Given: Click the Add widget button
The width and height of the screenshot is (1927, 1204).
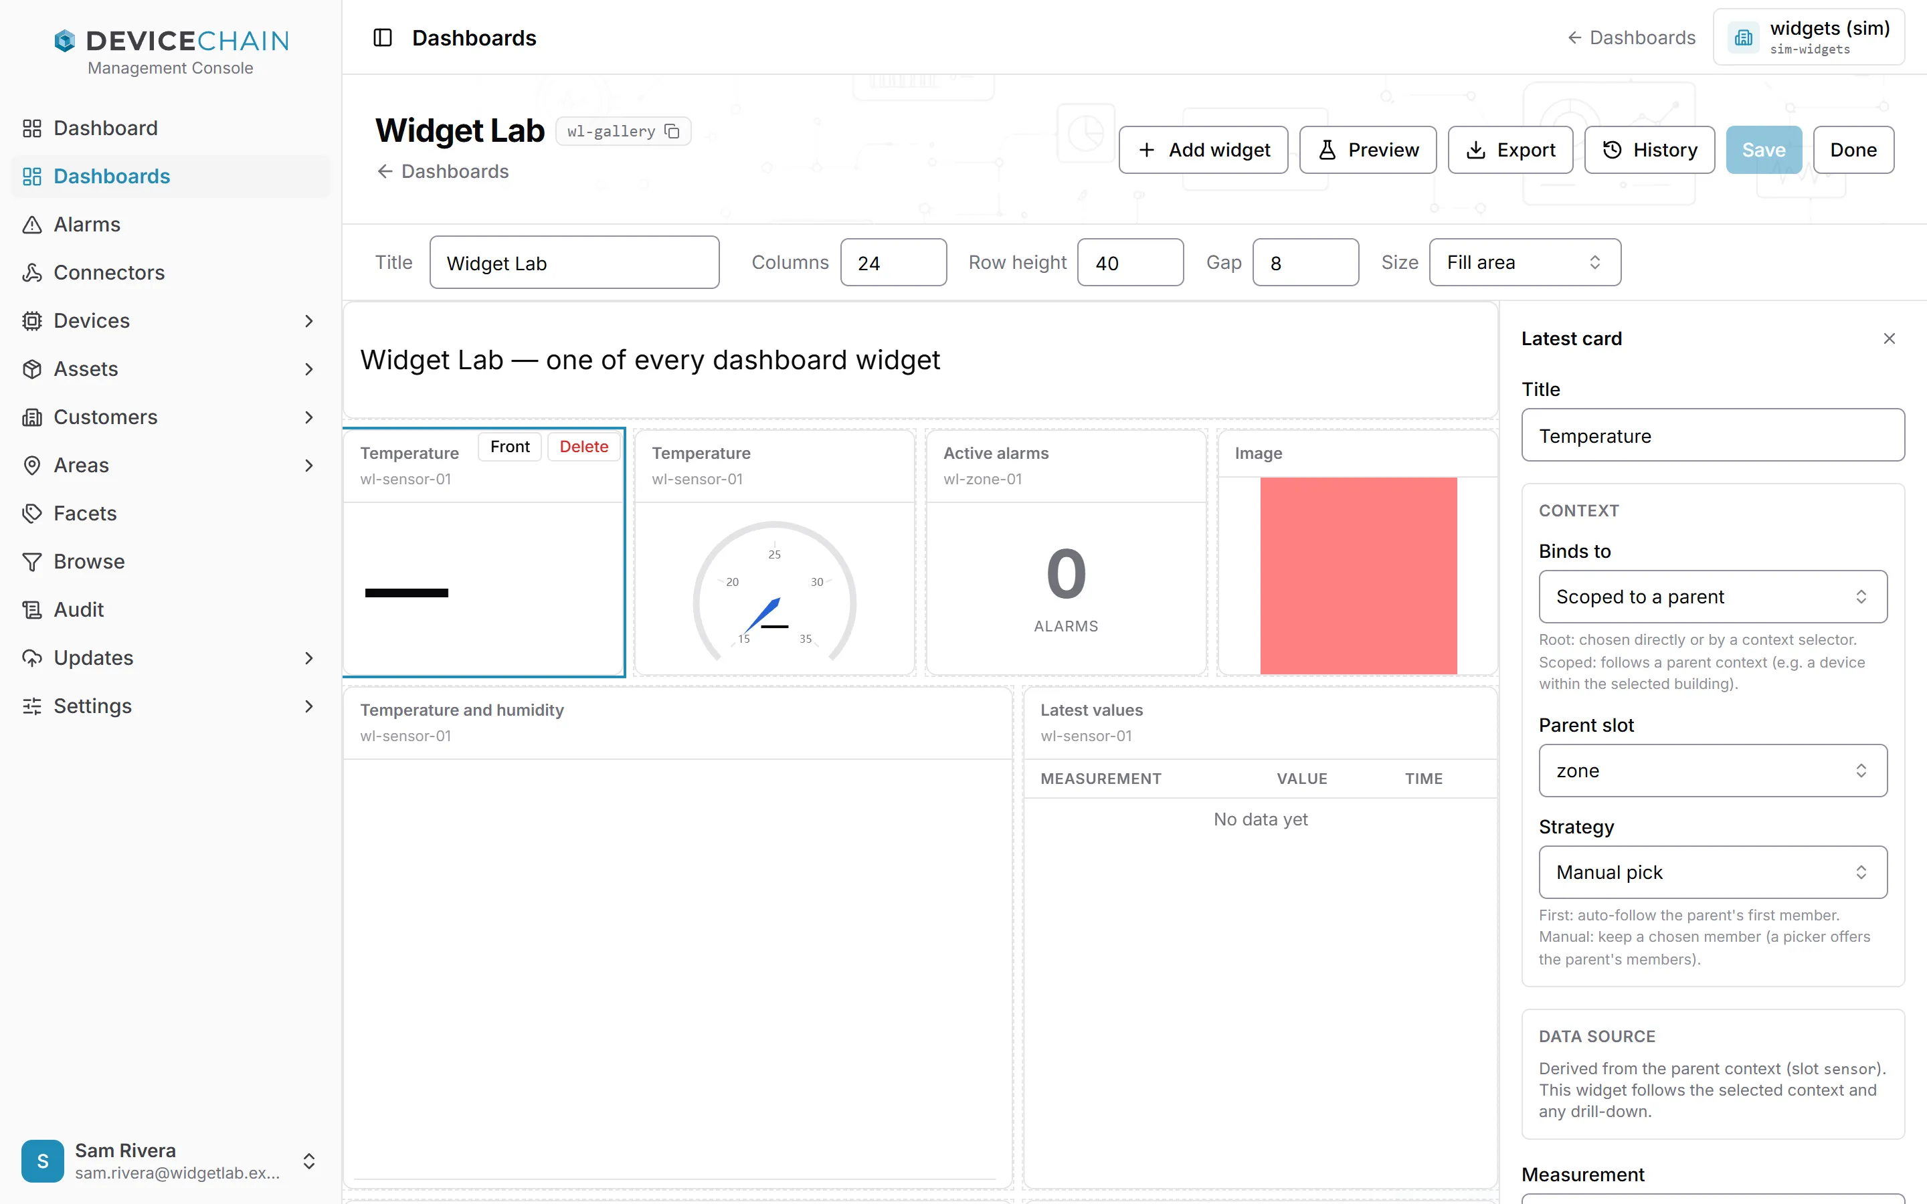Looking at the screenshot, I should [x=1202, y=150].
